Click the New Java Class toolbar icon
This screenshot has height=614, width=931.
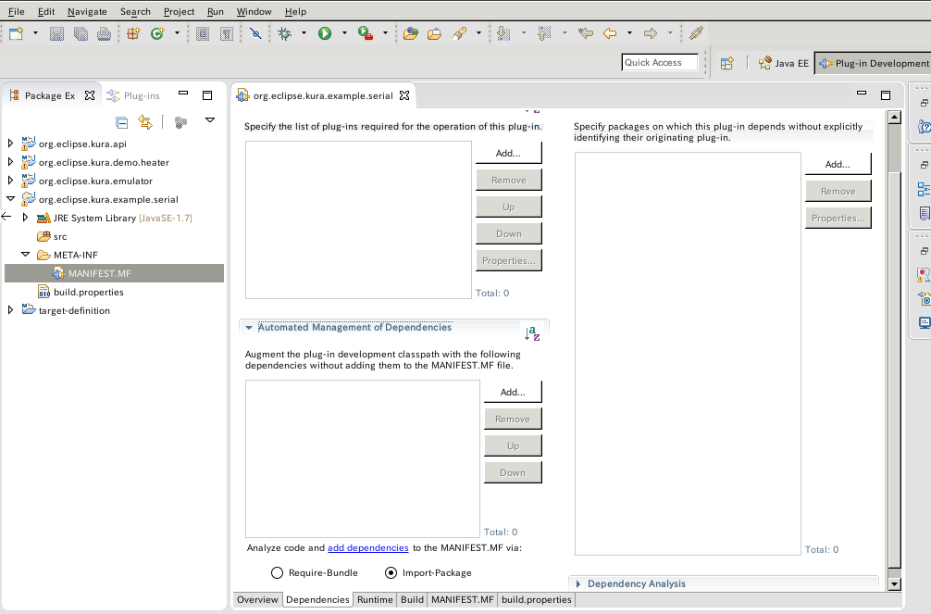coord(157,33)
